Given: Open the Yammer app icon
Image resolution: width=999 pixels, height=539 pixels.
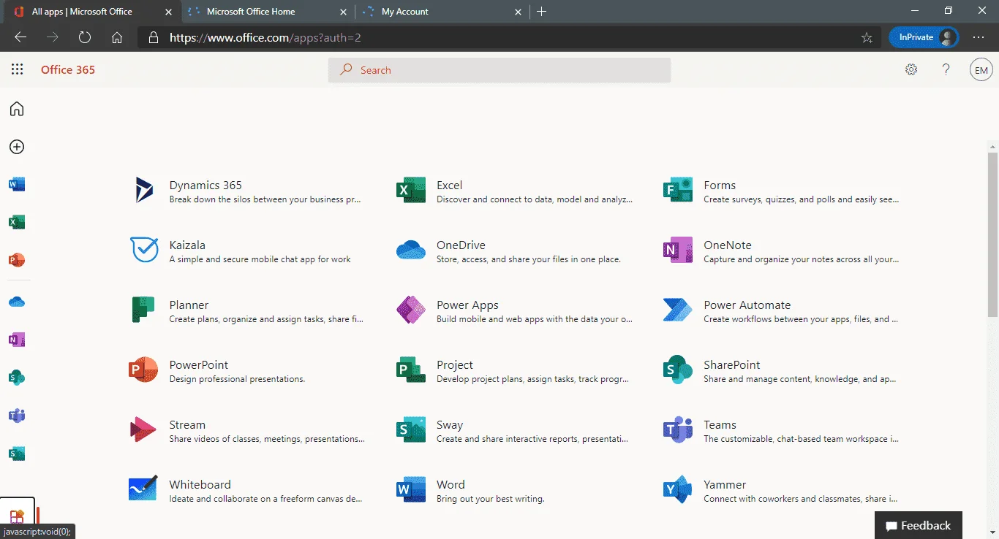Looking at the screenshot, I should click(x=677, y=489).
